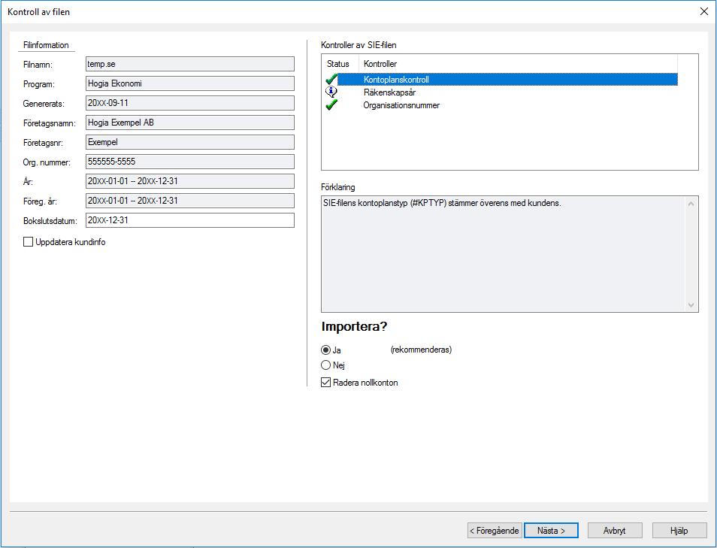Uncheck Radera nollkonton
This screenshot has width=717, height=548.
pos(325,383)
